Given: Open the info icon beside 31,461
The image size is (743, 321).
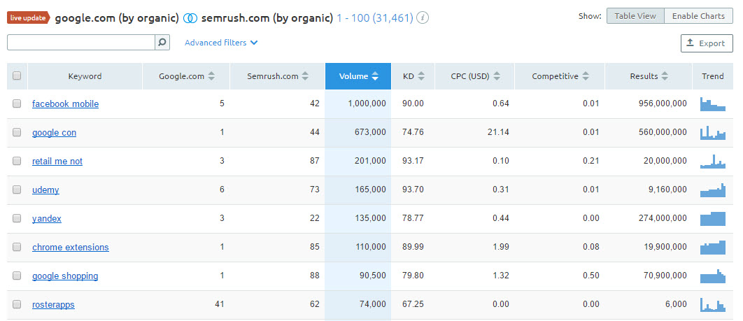Looking at the screenshot, I should [423, 18].
